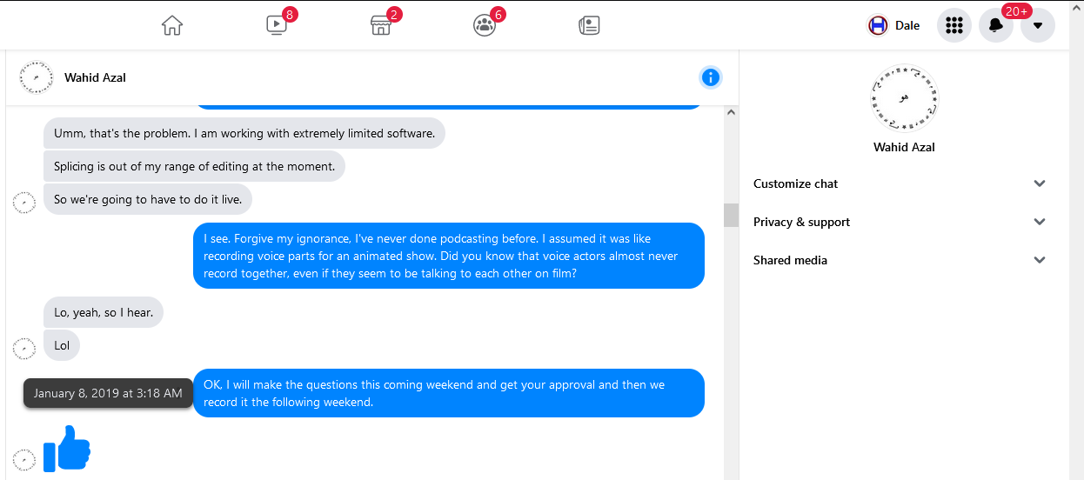This screenshot has height=480, width=1084.
Task: Go to the Facebook Home icon
Action: tap(172, 25)
